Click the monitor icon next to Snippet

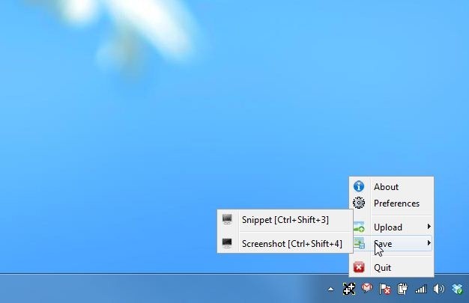click(x=227, y=219)
